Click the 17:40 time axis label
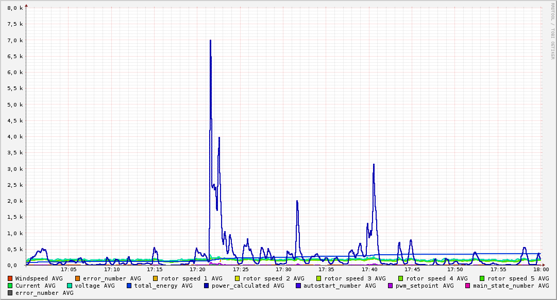Image resolution: width=557 pixels, height=300 pixels. (369, 270)
